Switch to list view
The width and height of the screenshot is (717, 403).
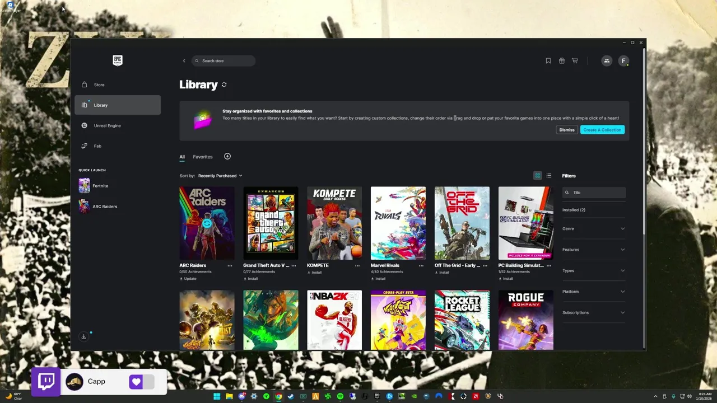coord(549,176)
